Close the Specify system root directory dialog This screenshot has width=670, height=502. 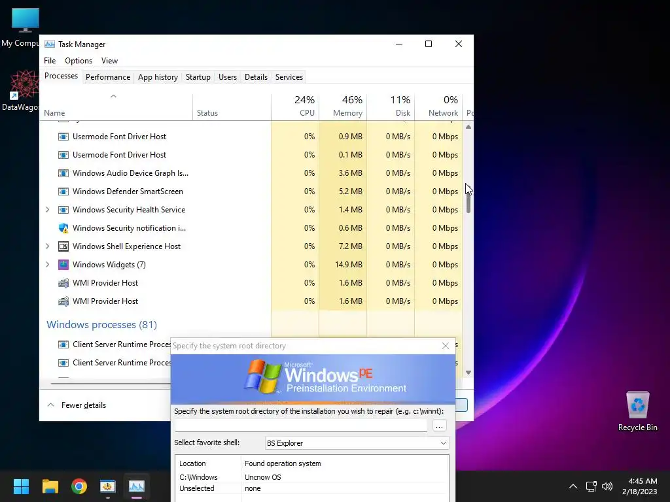(x=445, y=346)
